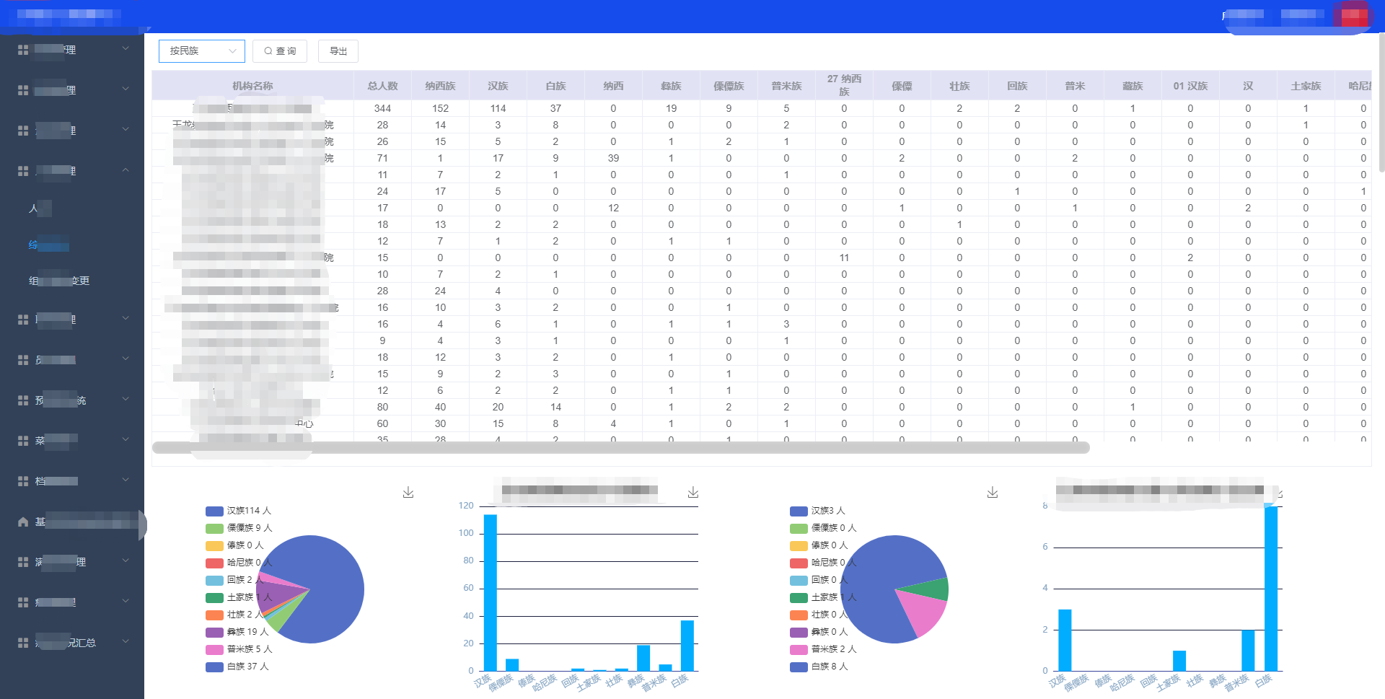Click the 傈僳族 column header

(729, 86)
